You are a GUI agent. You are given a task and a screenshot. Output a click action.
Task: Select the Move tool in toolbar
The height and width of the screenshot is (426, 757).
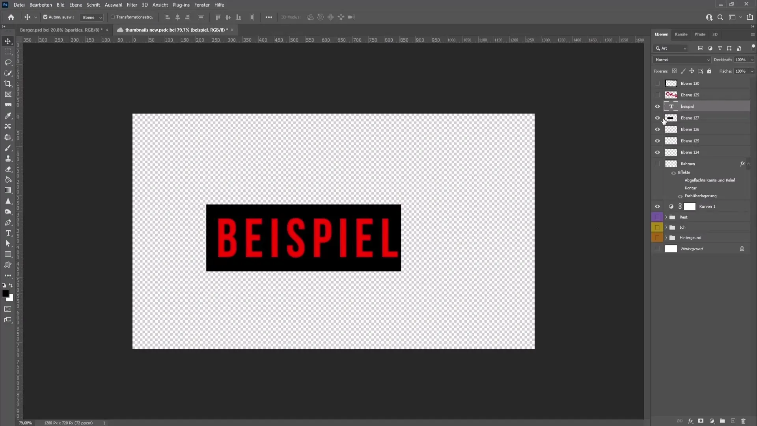point(8,41)
